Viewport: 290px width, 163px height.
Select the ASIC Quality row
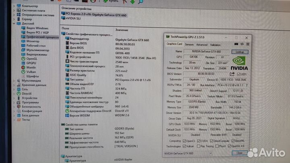pyautogui.click(x=78, y=75)
